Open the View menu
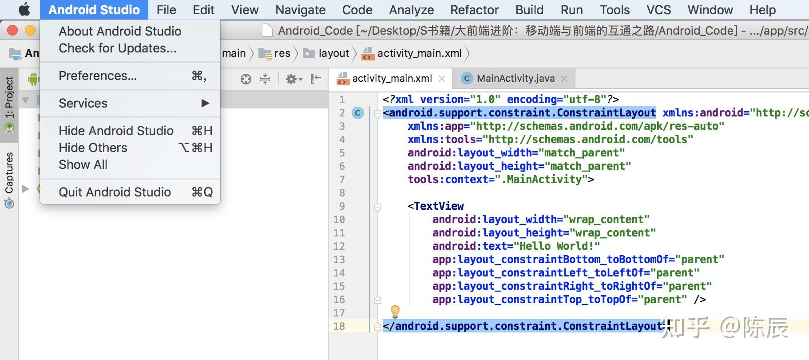The image size is (809, 360). [245, 10]
